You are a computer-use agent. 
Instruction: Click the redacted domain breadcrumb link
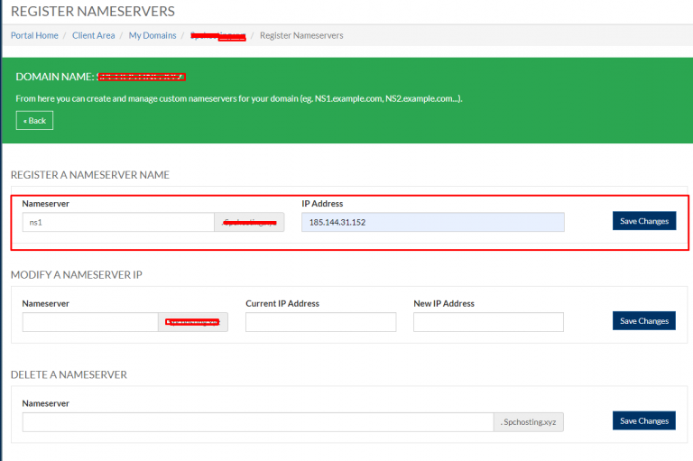[217, 36]
